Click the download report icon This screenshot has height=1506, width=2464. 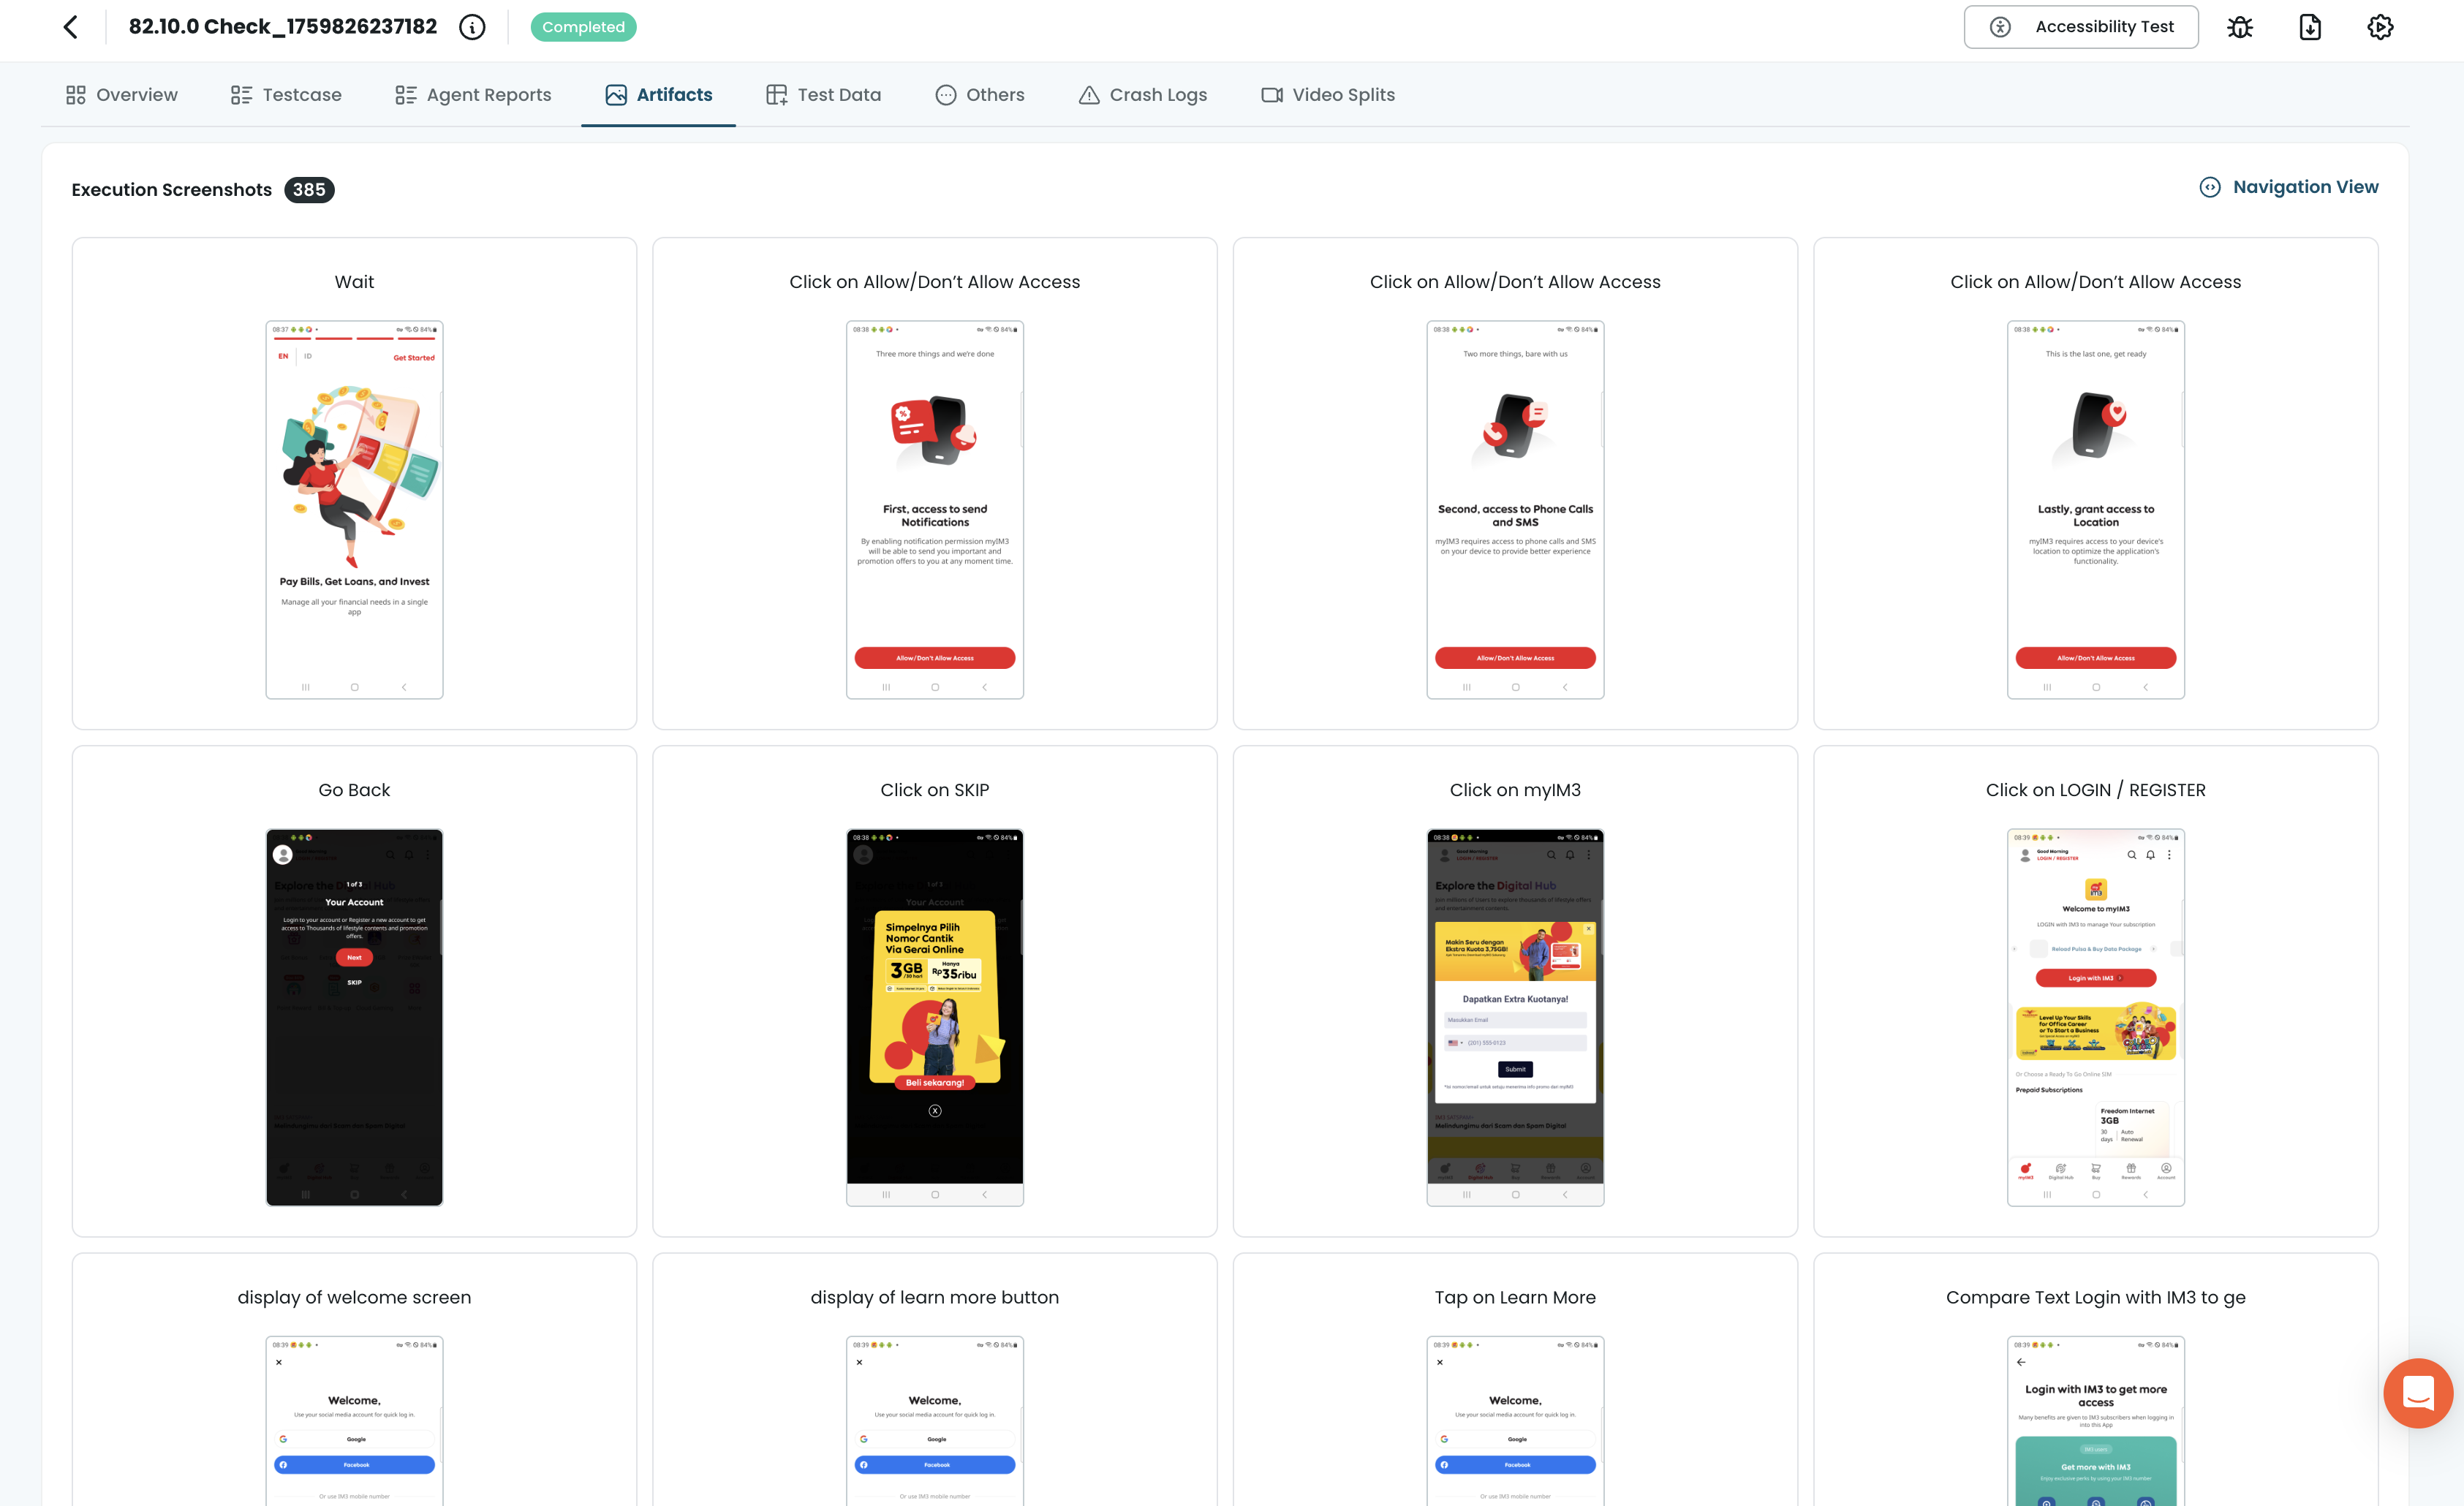(x=2310, y=27)
